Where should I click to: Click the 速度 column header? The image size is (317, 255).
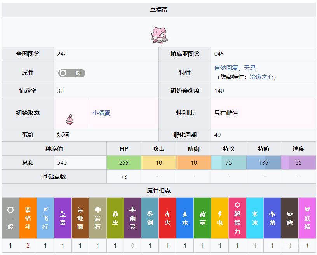[x=298, y=149]
